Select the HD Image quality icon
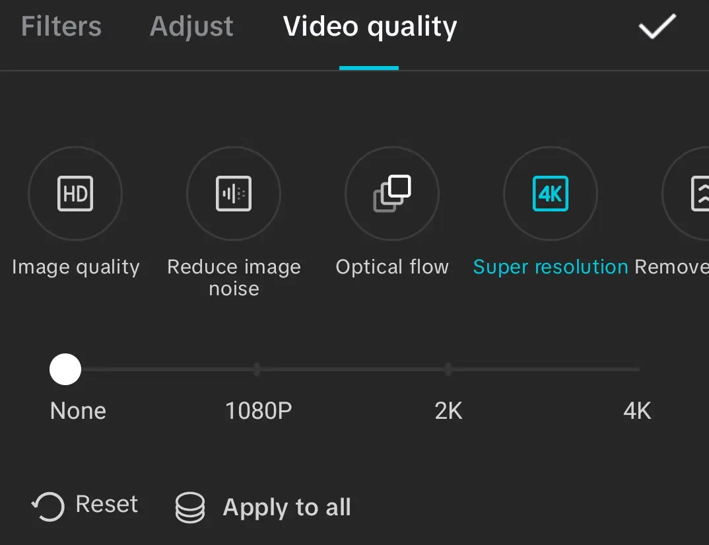 [x=75, y=194]
